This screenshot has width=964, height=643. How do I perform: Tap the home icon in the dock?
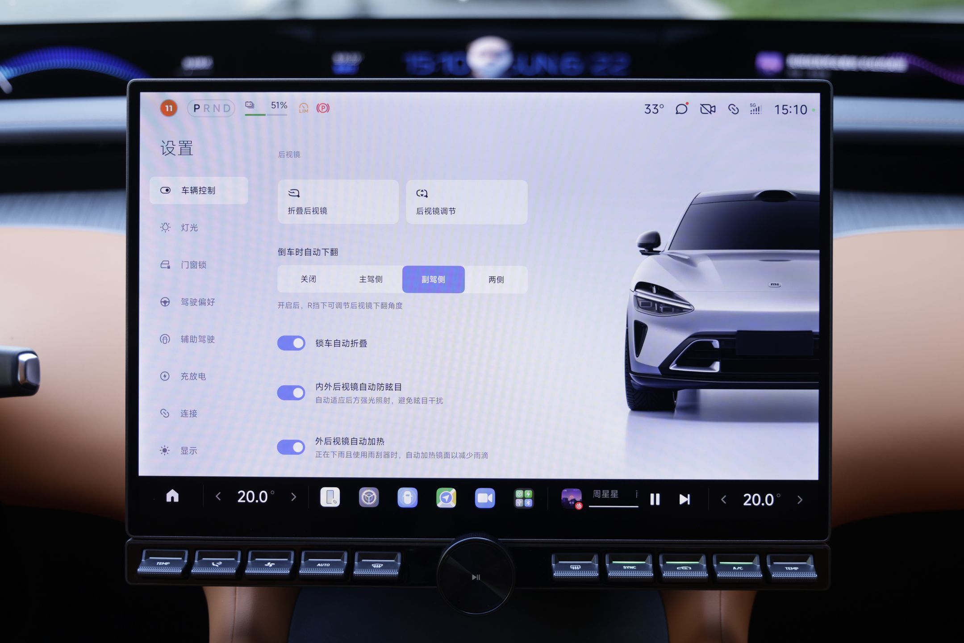coord(172,496)
